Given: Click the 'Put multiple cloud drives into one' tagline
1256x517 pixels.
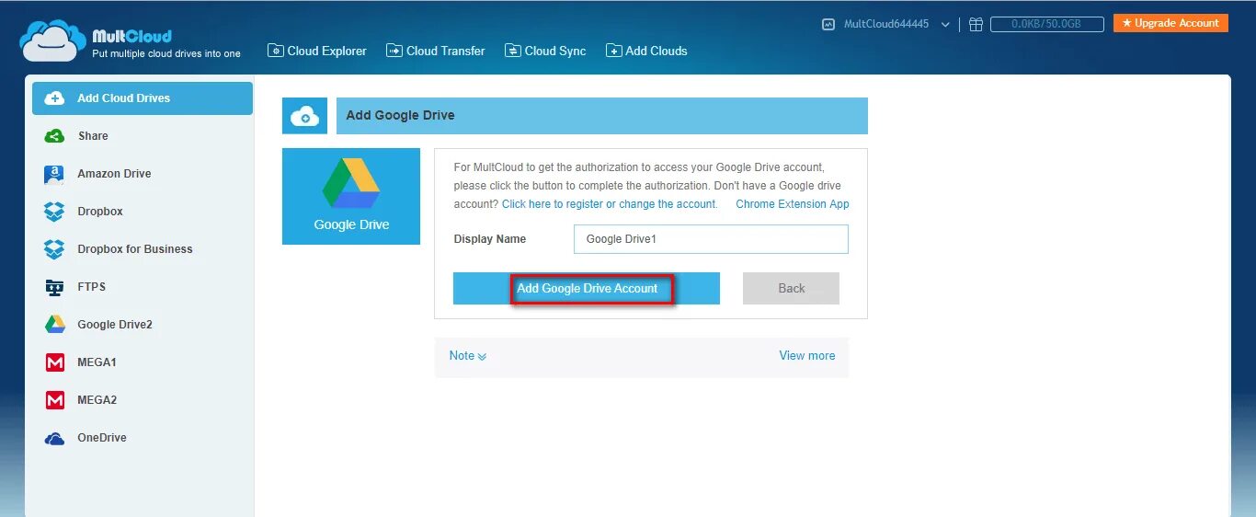Looking at the screenshot, I should tap(166, 54).
